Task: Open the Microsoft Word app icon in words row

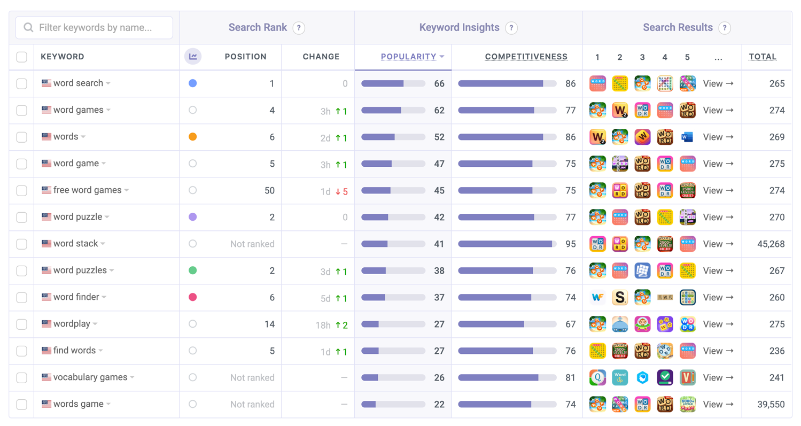Action: (687, 137)
